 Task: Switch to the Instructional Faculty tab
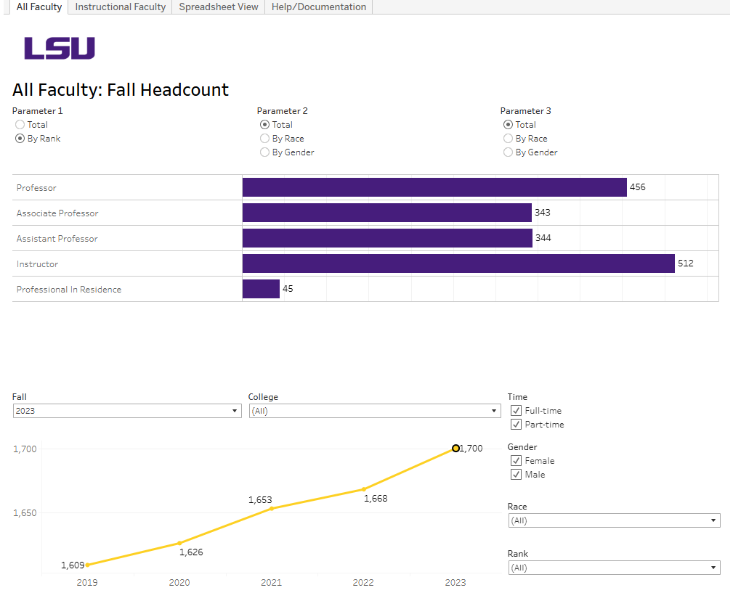click(119, 7)
